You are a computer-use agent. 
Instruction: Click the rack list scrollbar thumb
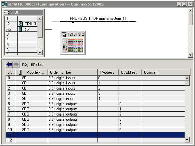click(40, 30)
